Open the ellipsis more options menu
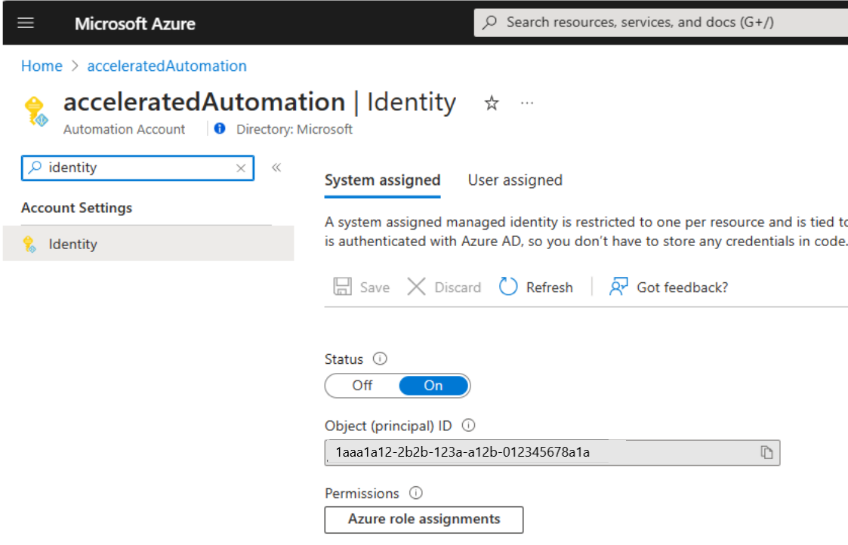Image resolution: width=848 pixels, height=545 pixels. click(527, 103)
